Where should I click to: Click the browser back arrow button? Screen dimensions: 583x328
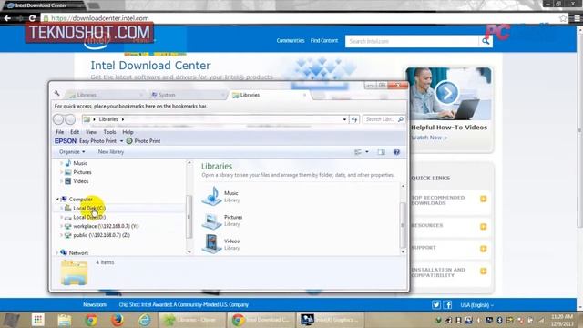tap(7, 18)
